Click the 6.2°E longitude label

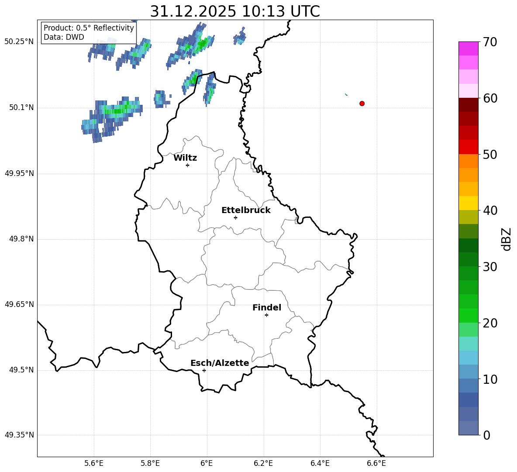click(263, 463)
